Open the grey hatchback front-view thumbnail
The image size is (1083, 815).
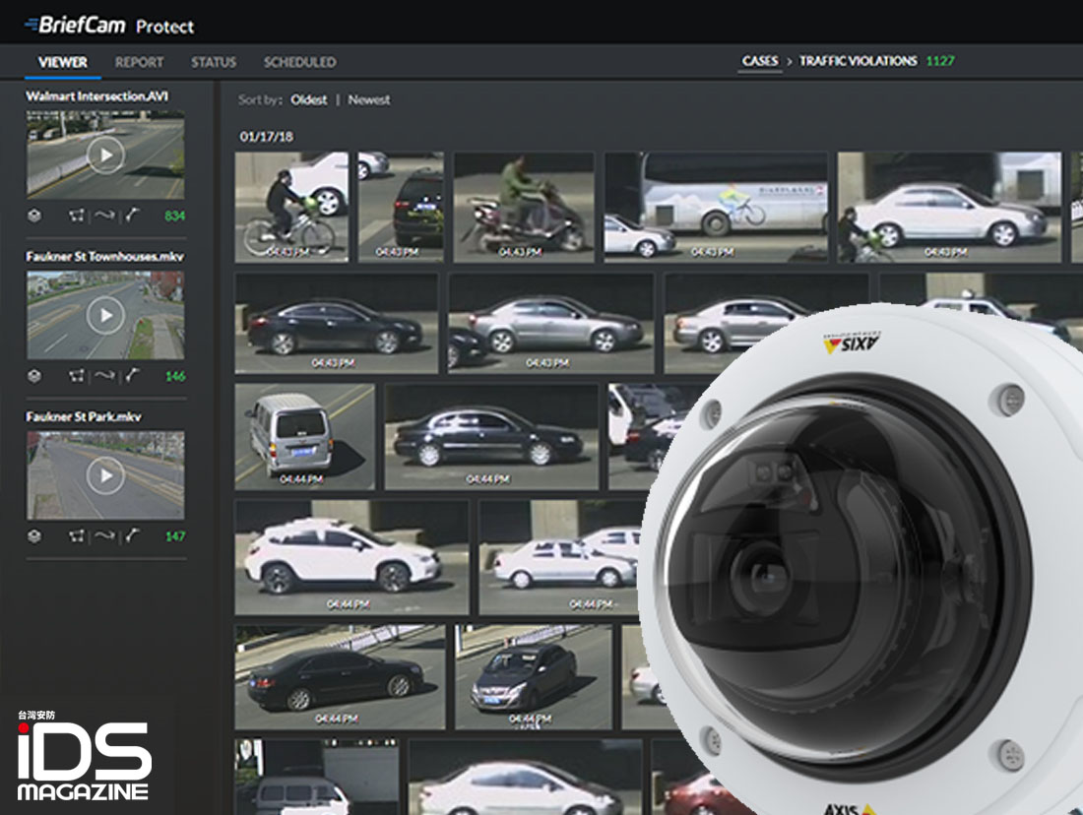[x=534, y=677]
